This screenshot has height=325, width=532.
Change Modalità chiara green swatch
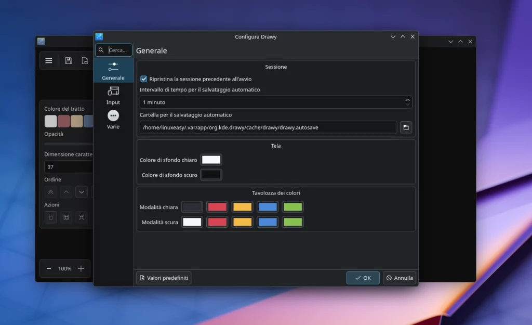pyautogui.click(x=292, y=207)
